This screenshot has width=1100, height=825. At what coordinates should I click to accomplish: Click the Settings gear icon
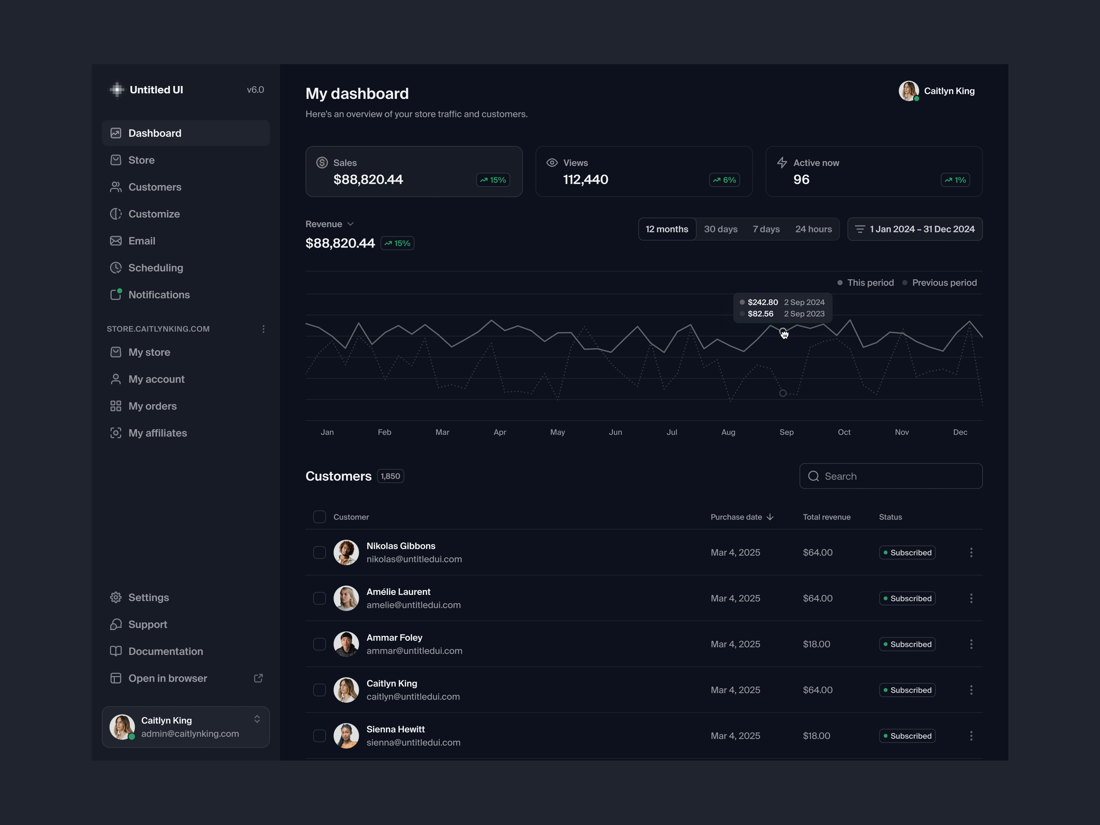pyautogui.click(x=115, y=597)
